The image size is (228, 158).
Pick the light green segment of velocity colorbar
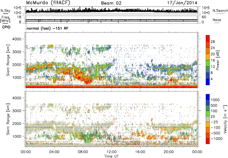pos(208,114)
